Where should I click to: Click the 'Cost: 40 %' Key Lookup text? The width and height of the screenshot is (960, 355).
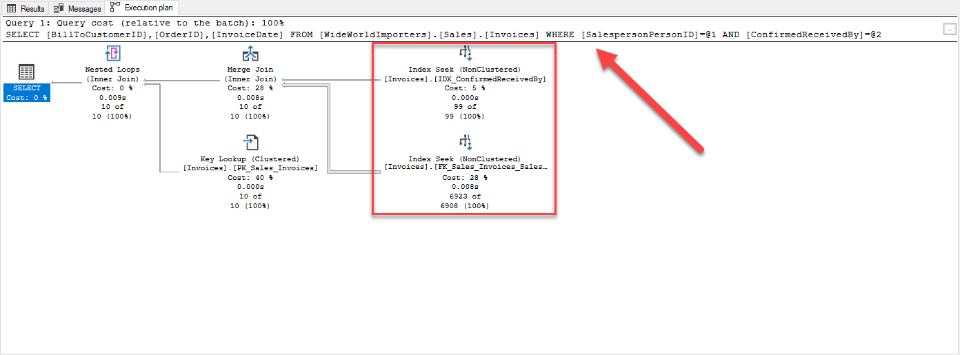point(250,177)
